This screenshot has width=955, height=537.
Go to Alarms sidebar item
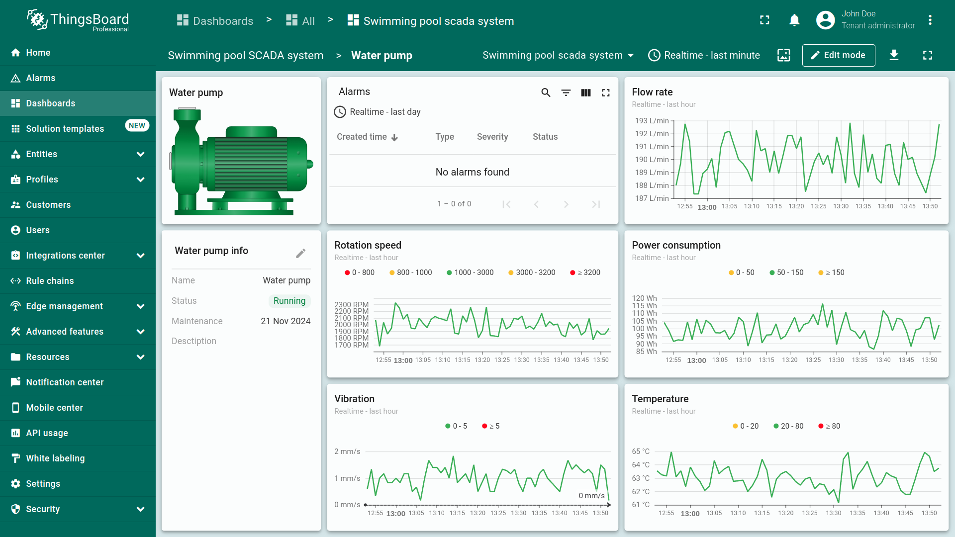[x=40, y=78]
